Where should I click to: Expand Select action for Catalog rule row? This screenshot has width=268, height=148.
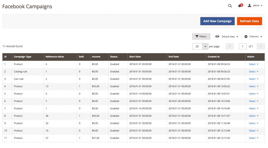coord(253,72)
